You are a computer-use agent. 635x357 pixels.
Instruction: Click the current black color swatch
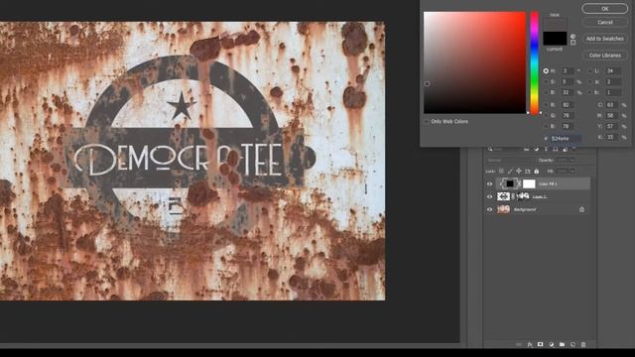coord(555,39)
